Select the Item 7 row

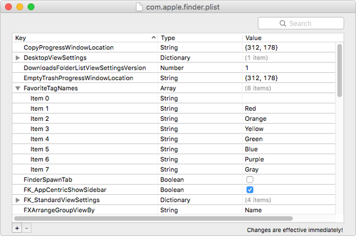tap(174, 169)
